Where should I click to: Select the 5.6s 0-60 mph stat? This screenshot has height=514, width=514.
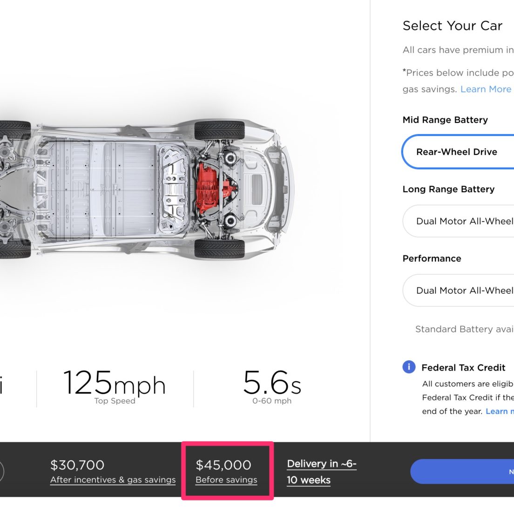(x=272, y=386)
